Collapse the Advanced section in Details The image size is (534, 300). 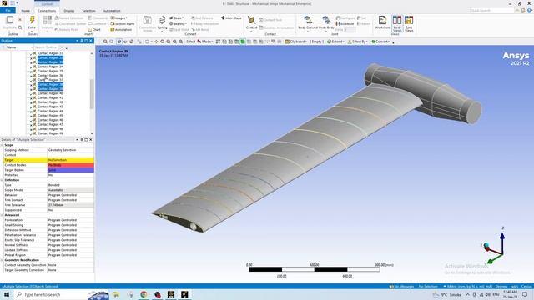click(2, 215)
